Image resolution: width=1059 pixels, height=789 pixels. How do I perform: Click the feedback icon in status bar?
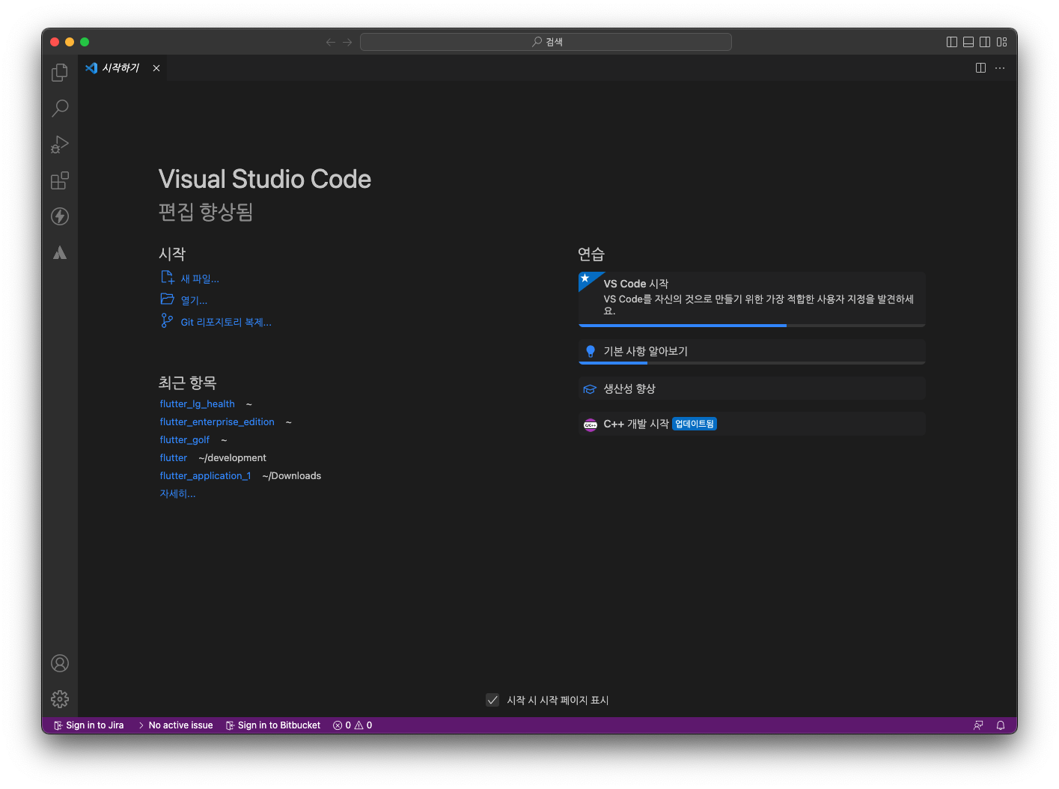coord(978,725)
